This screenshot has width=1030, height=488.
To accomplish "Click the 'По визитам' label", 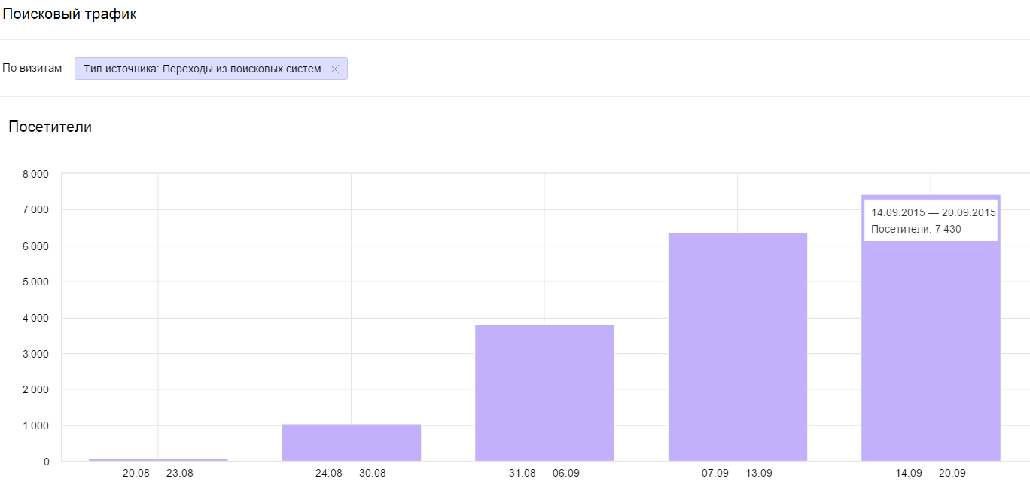I will (32, 69).
